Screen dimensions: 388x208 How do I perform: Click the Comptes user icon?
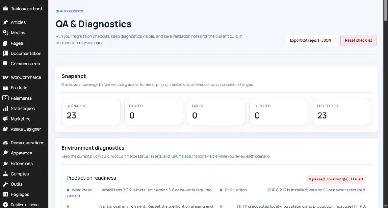coord(5,174)
